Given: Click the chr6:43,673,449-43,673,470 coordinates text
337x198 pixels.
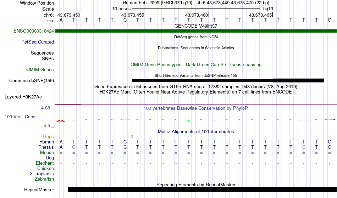Looking at the screenshot, I should click(x=233, y=3).
